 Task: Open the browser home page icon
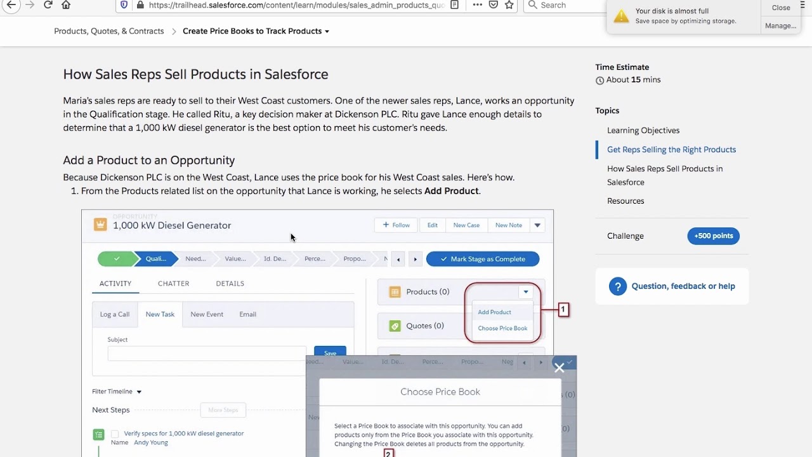66,4
